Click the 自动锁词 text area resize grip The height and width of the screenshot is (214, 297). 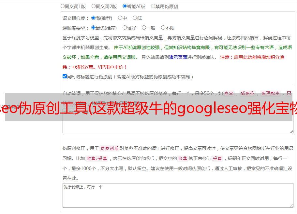pyautogui.click(x=291, y=131)
